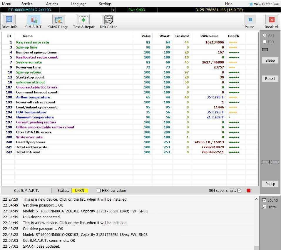Select Current pending sectors row

click(x=130, y=122)
